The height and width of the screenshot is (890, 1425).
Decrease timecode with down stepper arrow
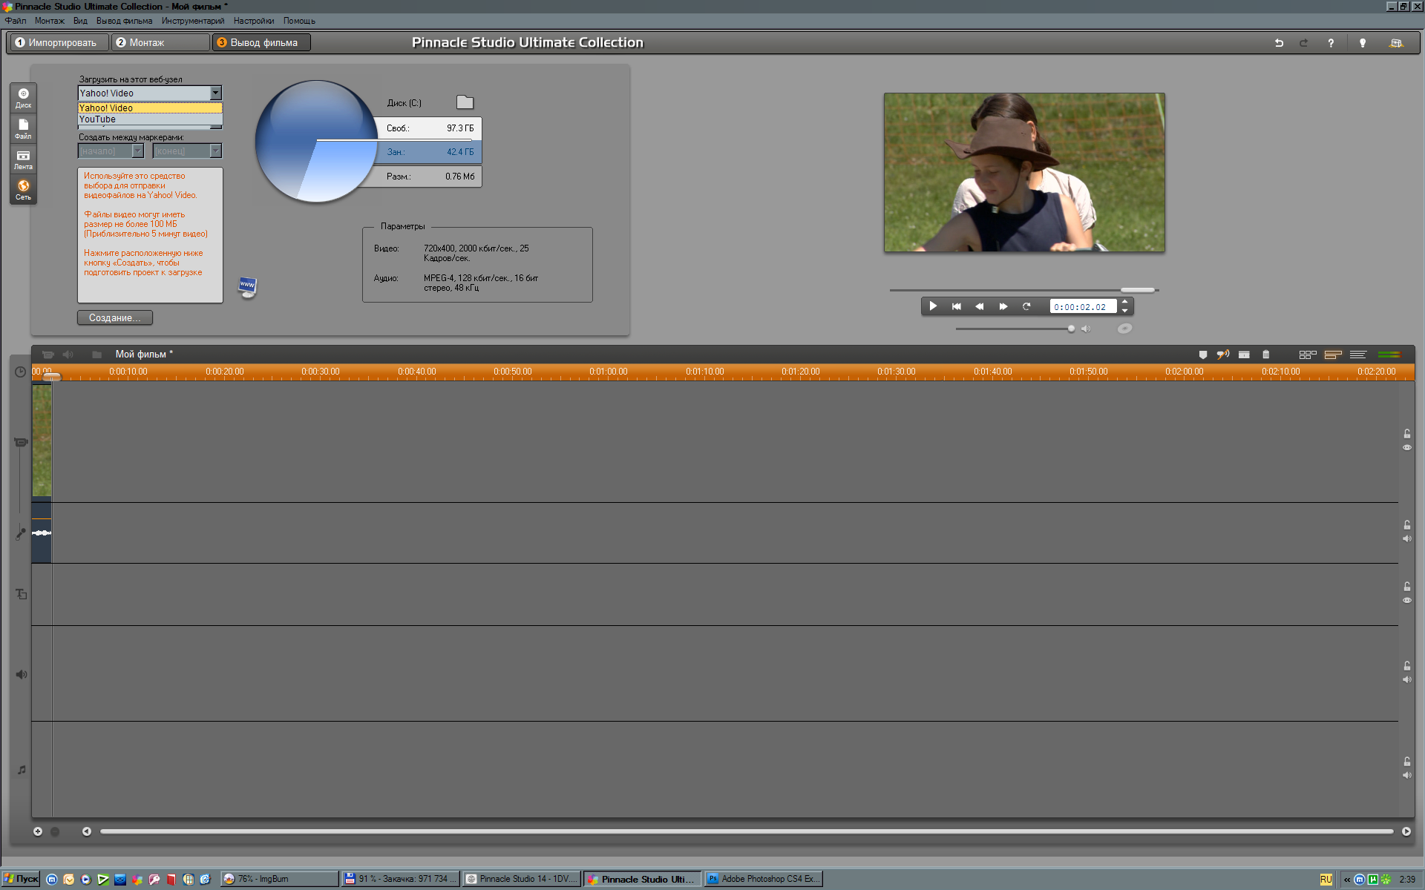click(1124, 311)
